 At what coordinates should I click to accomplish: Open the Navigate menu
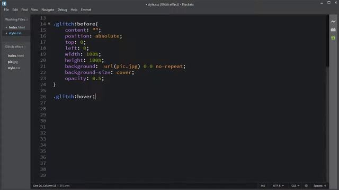(x=48, y=9)
